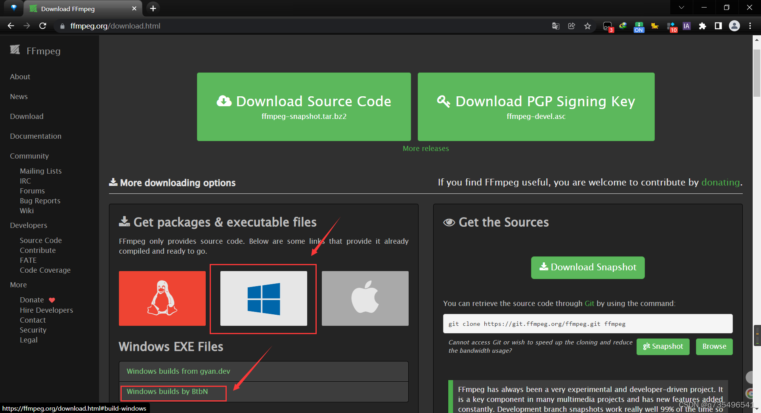Screen dimensions: 761x413
Task: Open Developers in sidebar
Action: (29, 226)
